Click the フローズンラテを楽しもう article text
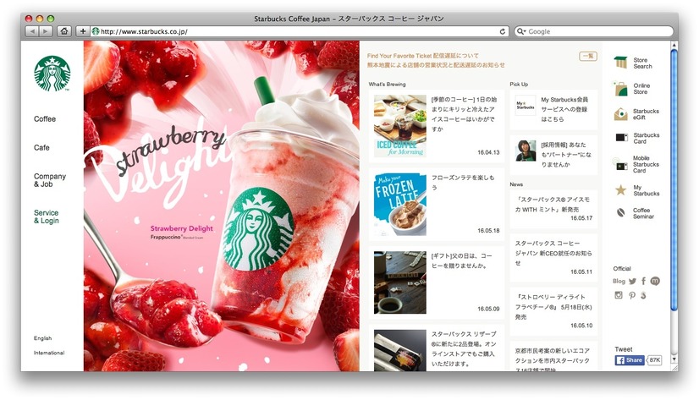Screen dimensions: 699x400 (x=463, y=183)
